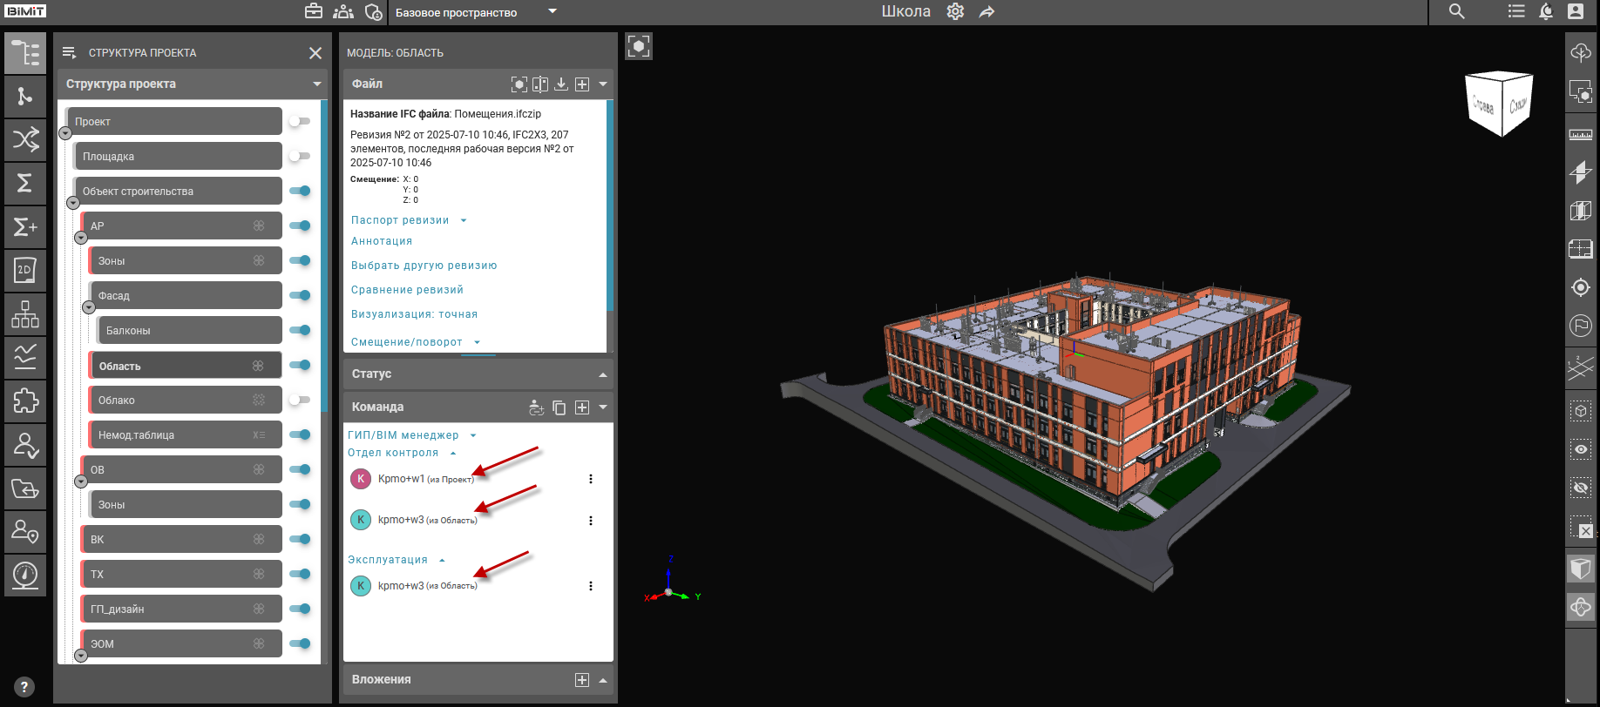Click the download icon in Файл header
The image size is (1600, 707).
tap(561, 84)
